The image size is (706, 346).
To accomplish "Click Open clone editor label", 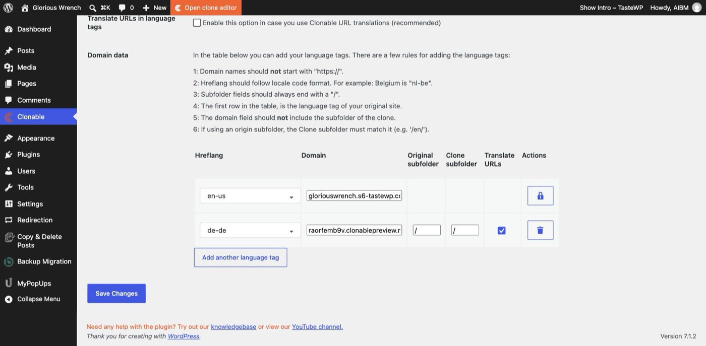I will 210,8.
